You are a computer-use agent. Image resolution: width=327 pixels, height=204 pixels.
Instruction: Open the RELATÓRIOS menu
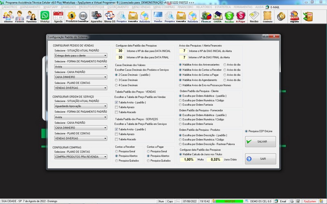click(x=204, y=7)
